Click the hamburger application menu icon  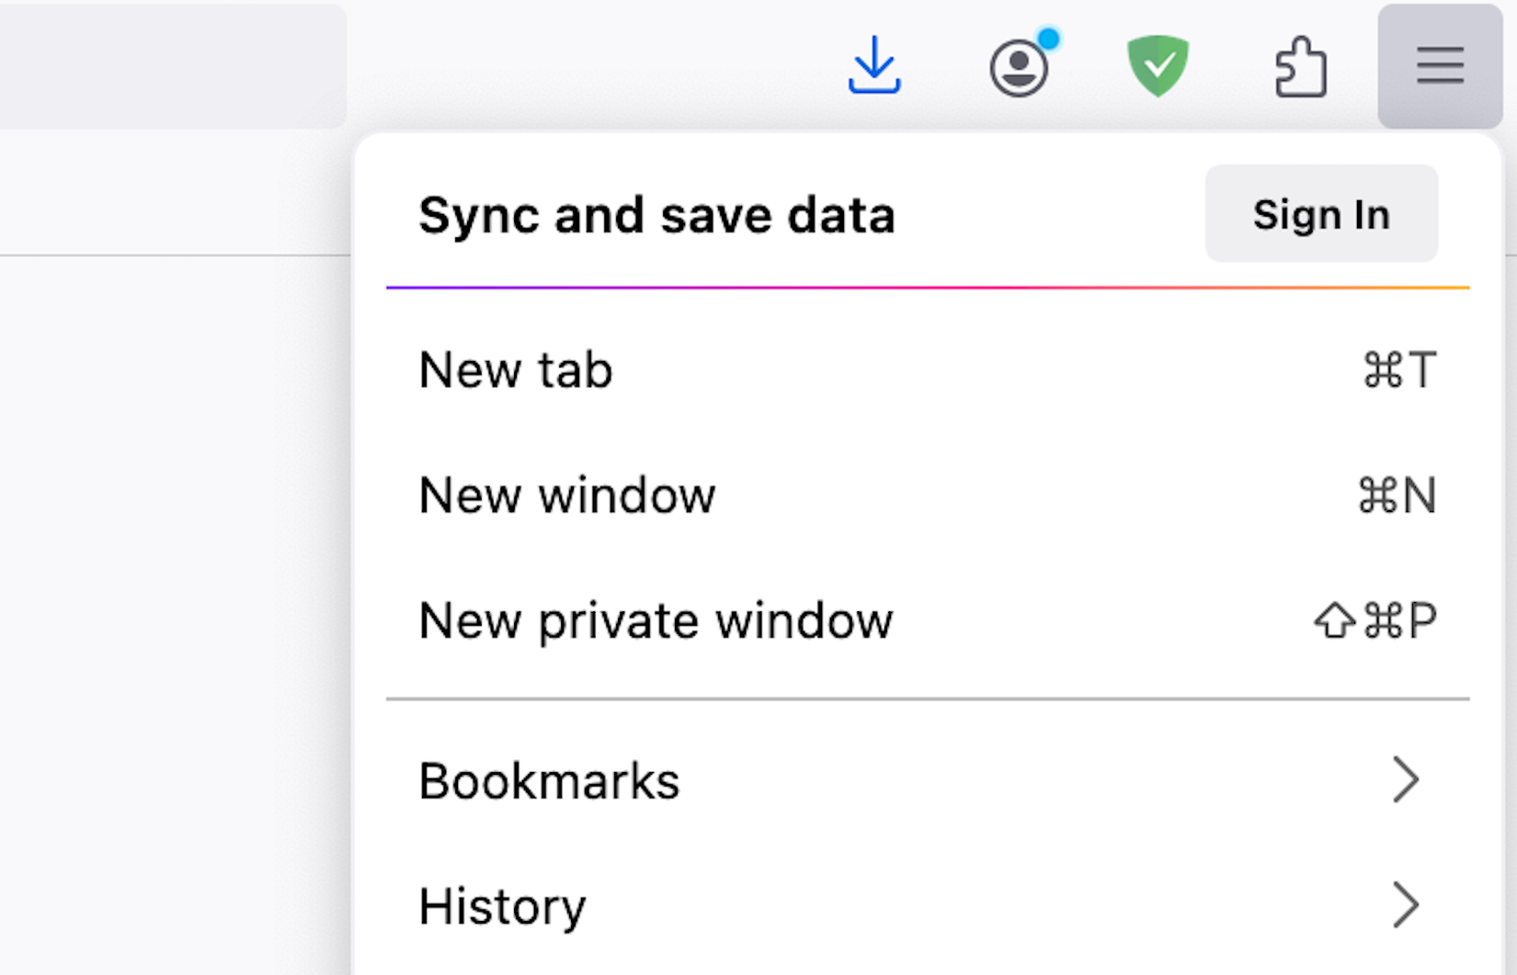[x=1439, y=66]
